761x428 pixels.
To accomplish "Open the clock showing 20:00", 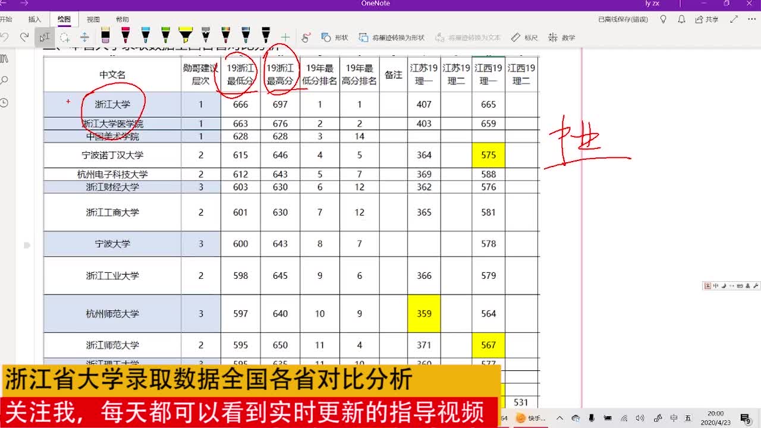I will (715, 418).
